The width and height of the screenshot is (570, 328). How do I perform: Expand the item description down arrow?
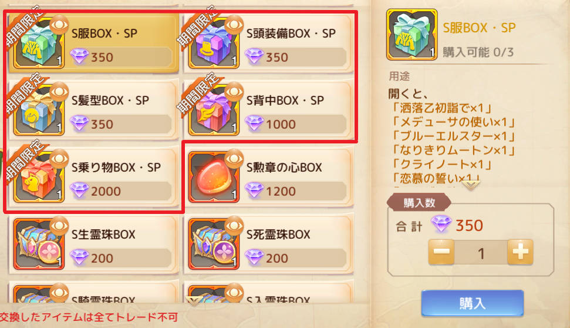click(471, 186)
